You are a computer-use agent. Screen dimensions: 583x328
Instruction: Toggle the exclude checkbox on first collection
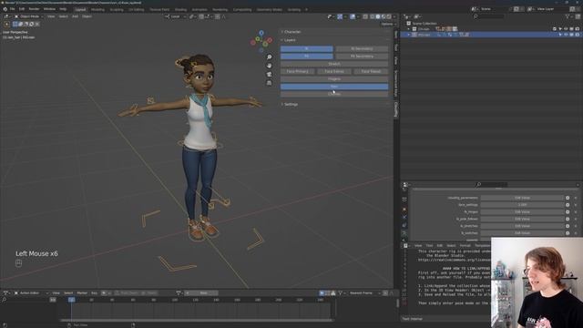point(555,28)
